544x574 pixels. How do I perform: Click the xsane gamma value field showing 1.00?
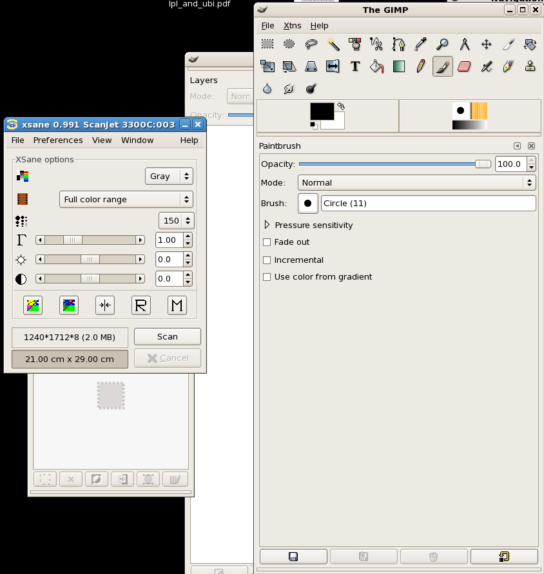(x=170, y=240)
